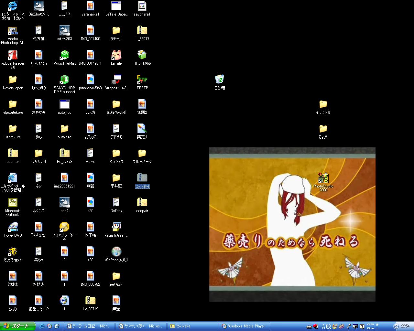Open Adobe Photoshop Album shortcut

pos(13,35)
